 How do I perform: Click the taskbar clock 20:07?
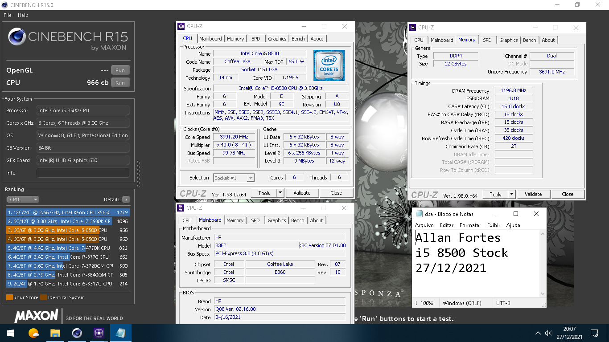pos(569,330)
